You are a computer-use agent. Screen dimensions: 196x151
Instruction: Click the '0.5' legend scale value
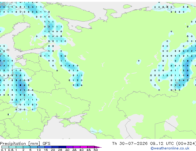click(x=11, y=150)
